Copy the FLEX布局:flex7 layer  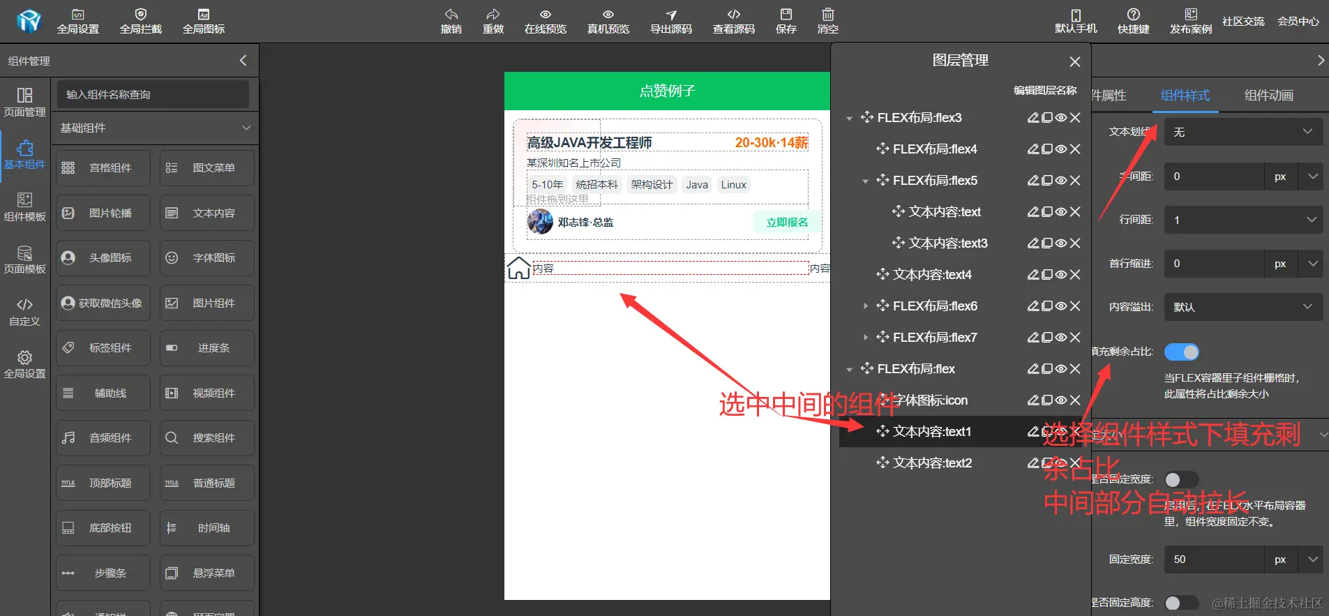1047,338
